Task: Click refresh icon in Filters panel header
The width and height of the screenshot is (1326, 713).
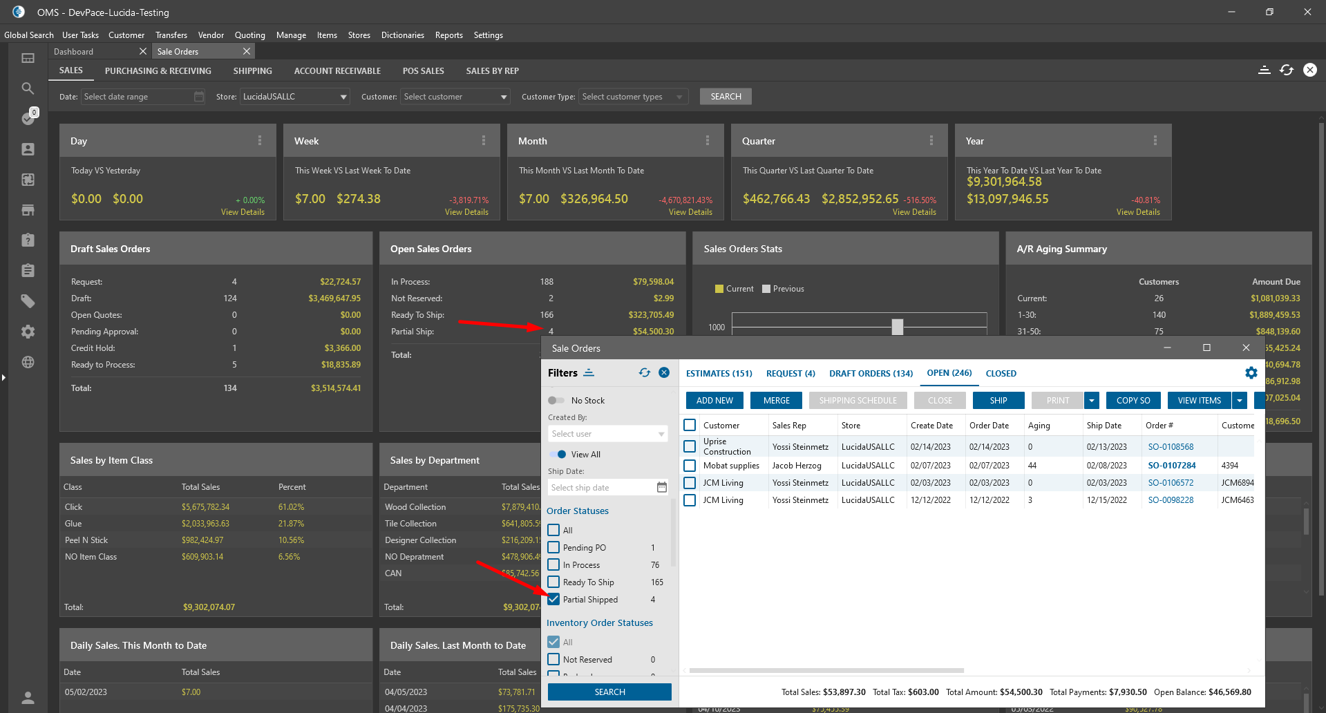Action: click(644, 373)
